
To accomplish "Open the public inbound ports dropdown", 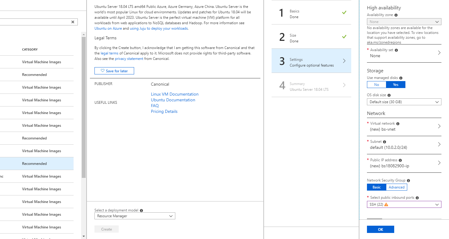I will pos(404,205).
